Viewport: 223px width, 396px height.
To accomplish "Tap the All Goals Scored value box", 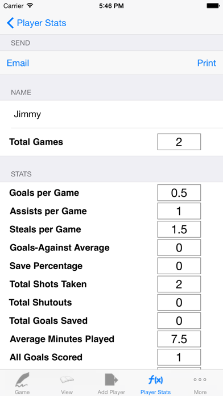I will tap(179, 357).
